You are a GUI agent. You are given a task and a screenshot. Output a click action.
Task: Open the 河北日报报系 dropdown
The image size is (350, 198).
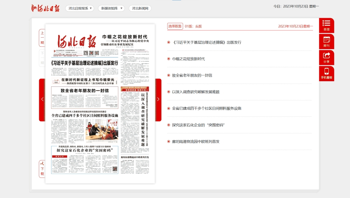pyautogui.click(x=80, y=8)
